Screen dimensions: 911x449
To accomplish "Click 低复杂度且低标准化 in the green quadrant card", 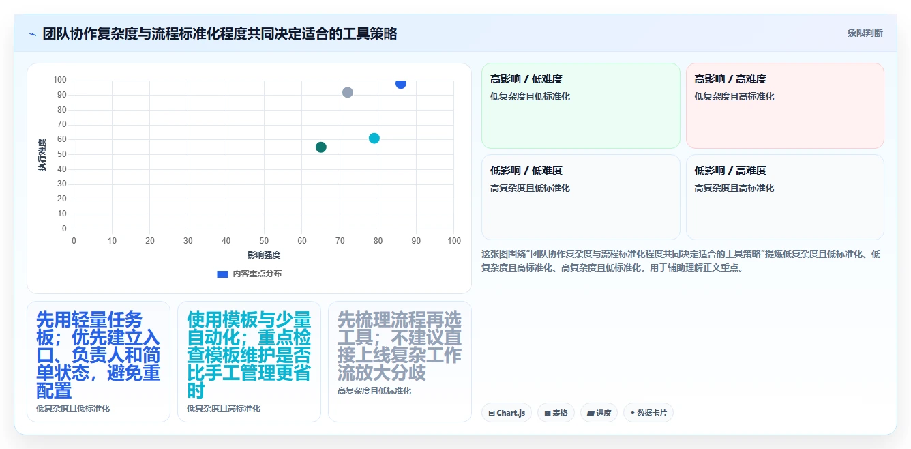I will (530, 96).
